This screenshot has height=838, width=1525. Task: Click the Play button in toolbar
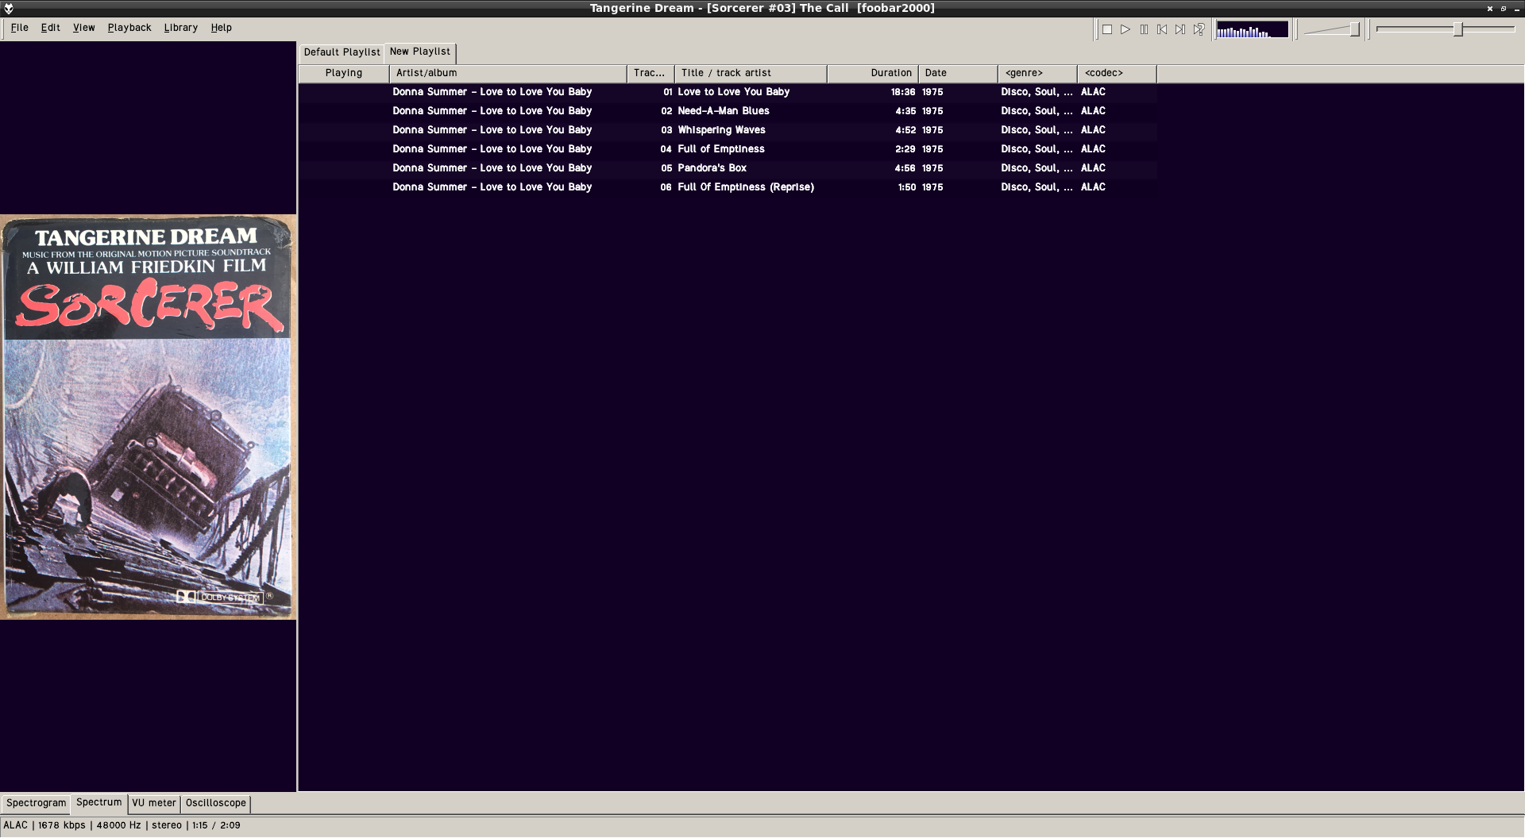pyautogui.click(x=1125, y=29)
